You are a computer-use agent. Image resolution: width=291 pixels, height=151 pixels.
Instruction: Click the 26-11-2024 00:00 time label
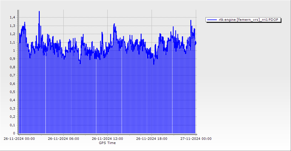coord(19,139)
